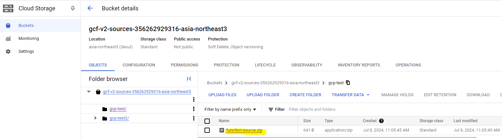The height and width of the screenshot is (138, 502).
Task: Click Upload Folder button
Action: (263, 95)
